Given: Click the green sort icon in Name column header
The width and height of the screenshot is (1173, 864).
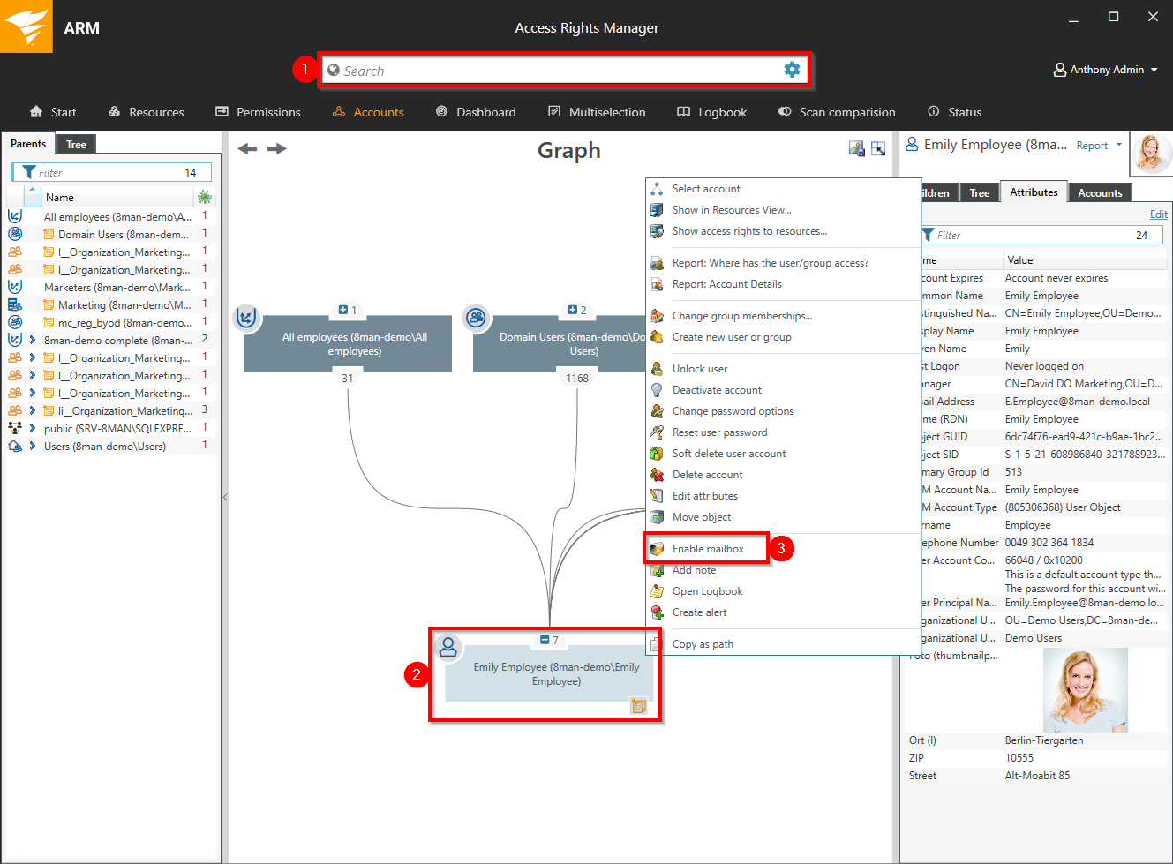Looking at the screenshot, I should (x=205, y=197).
